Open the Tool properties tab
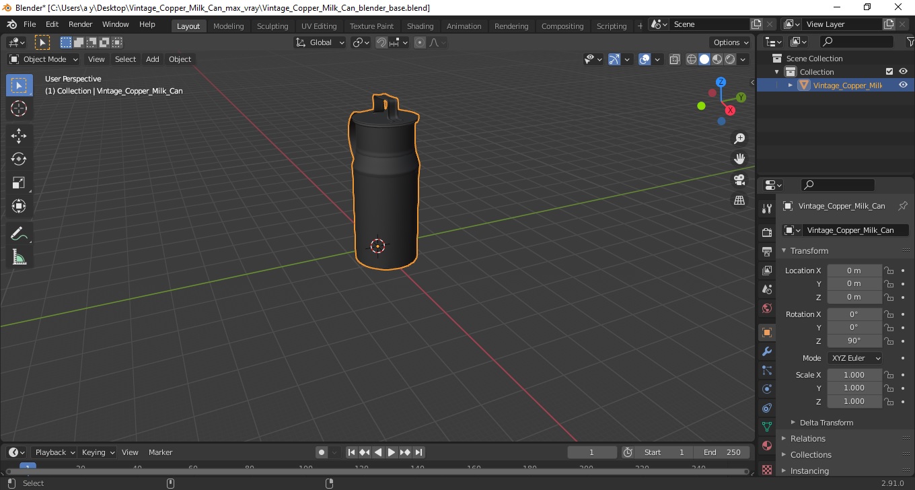The height and width of the screenshot is (490, 915). coord(767,208)
